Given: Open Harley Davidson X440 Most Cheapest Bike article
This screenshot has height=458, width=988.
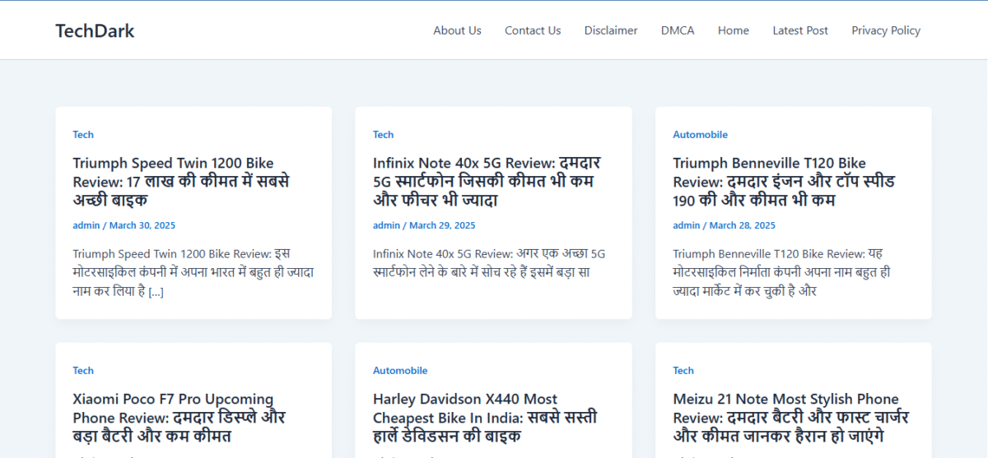Looking at the screenshot, I should pyautogui.click(x=485, y=417).
